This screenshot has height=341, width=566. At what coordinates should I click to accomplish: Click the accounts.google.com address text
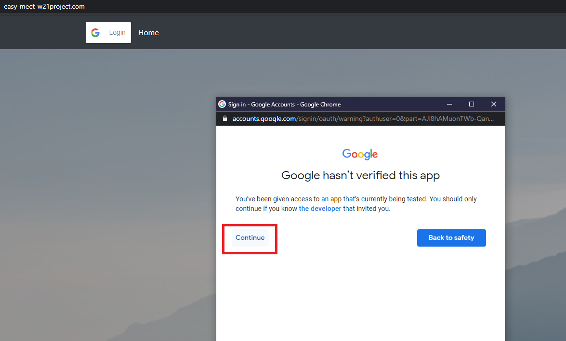[x=264, y=118]
